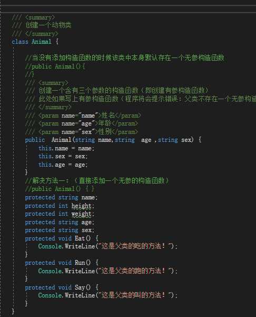Image resolution: width=256 pixels, height=317 pixels.
Task: Click the 'public' keyword of the Animal constructor
Action: click(35, 140)
